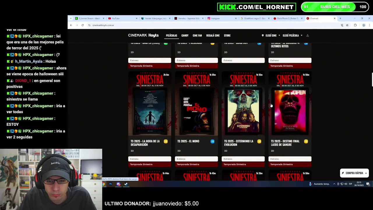This screenshot has width=373, height=210.
Task: Open Steam from the taskbar
Action: (126, 184)
